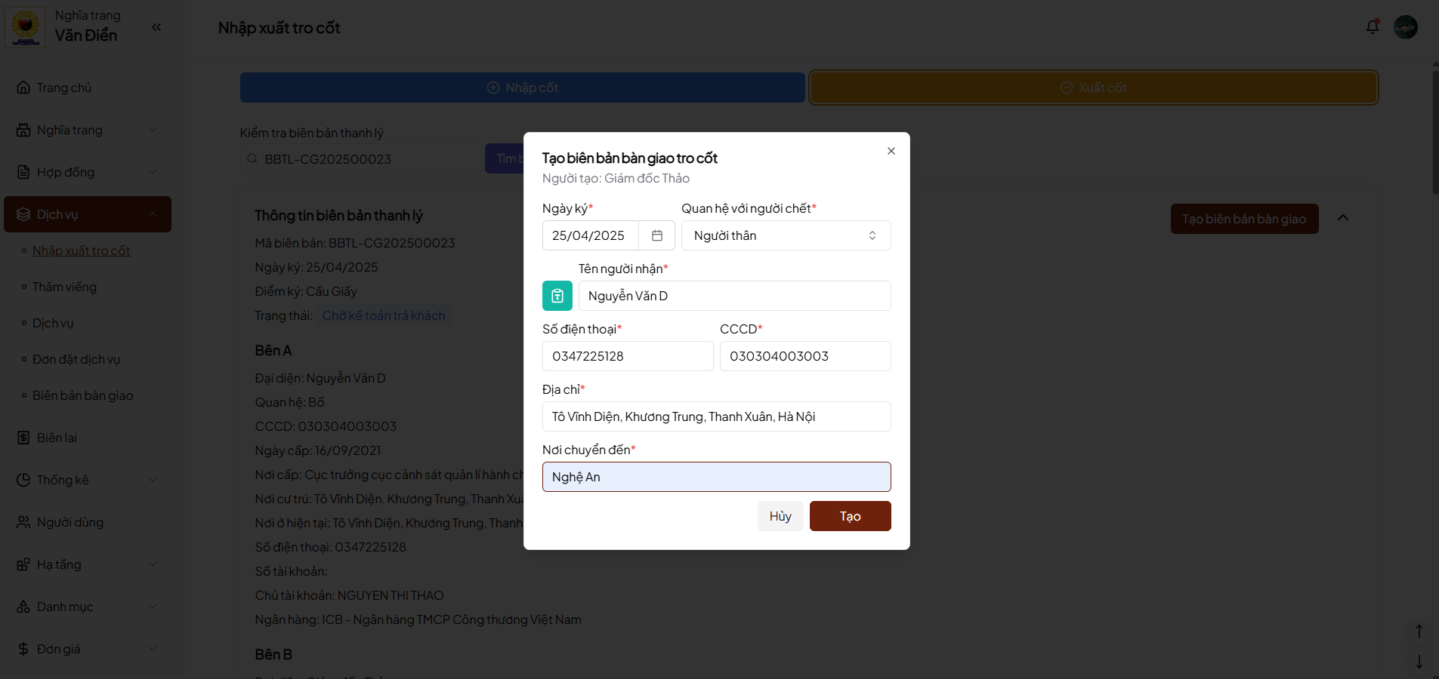Click the Số điện thoại input field
Image resolution: width=1439 pixels, height=679 pixels.
tap(627, 356)
